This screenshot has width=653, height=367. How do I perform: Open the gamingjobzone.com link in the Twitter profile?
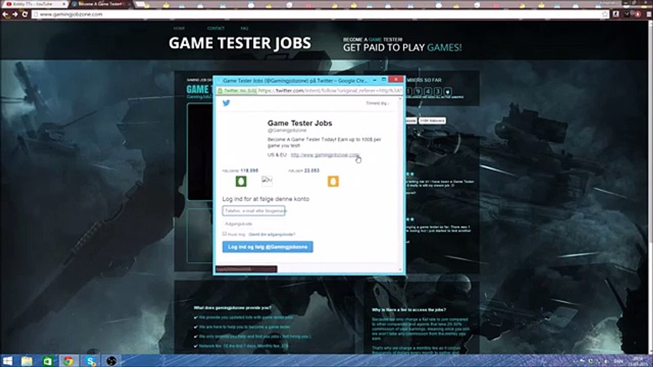point(325,155)
